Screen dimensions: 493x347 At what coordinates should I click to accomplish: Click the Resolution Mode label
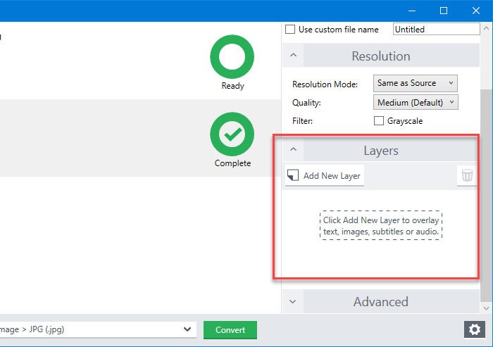pos(325,84)
